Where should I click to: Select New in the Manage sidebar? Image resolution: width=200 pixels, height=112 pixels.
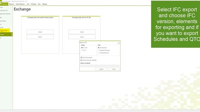pos(2,7)
